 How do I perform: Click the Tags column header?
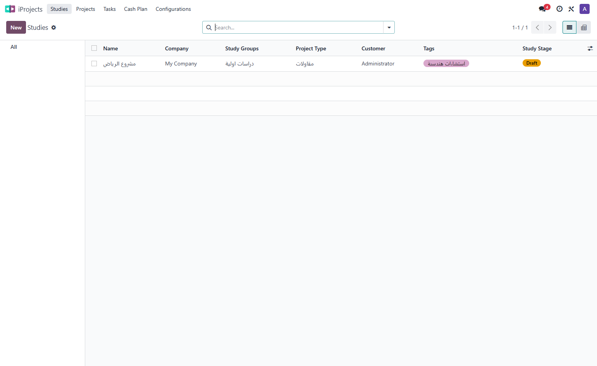click(429, 48)
